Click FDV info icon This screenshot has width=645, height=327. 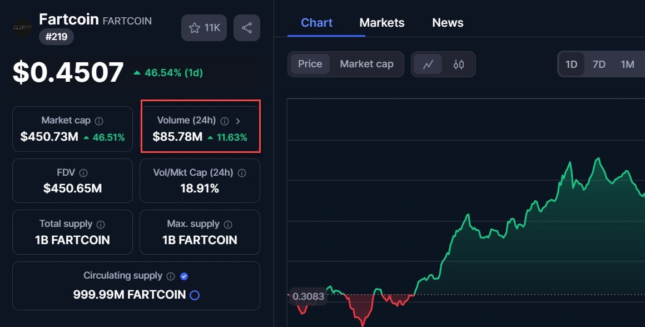pos(83,173)
